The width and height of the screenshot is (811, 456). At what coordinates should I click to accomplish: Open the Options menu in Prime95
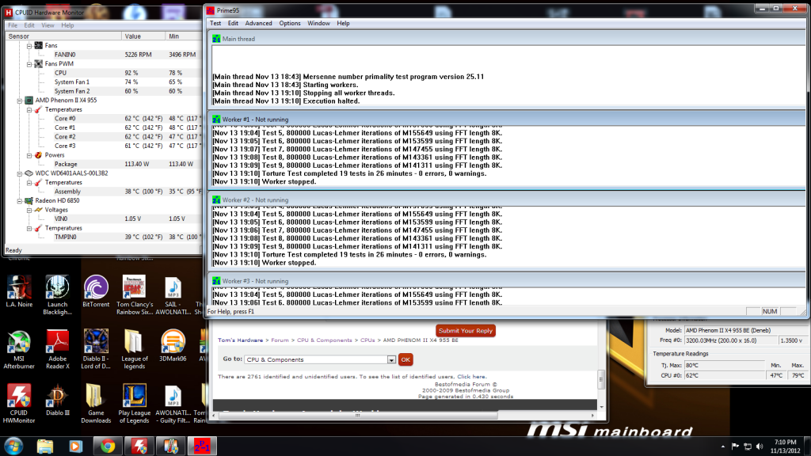[x=290, y=23]
